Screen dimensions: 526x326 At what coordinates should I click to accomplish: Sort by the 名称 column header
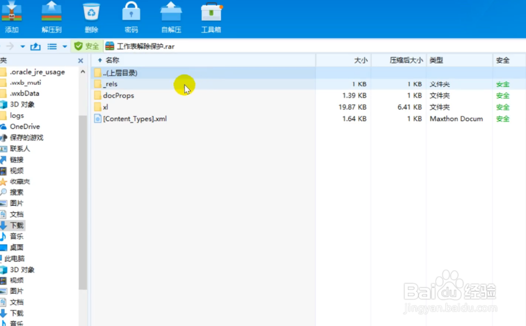[x=203, y=60]
